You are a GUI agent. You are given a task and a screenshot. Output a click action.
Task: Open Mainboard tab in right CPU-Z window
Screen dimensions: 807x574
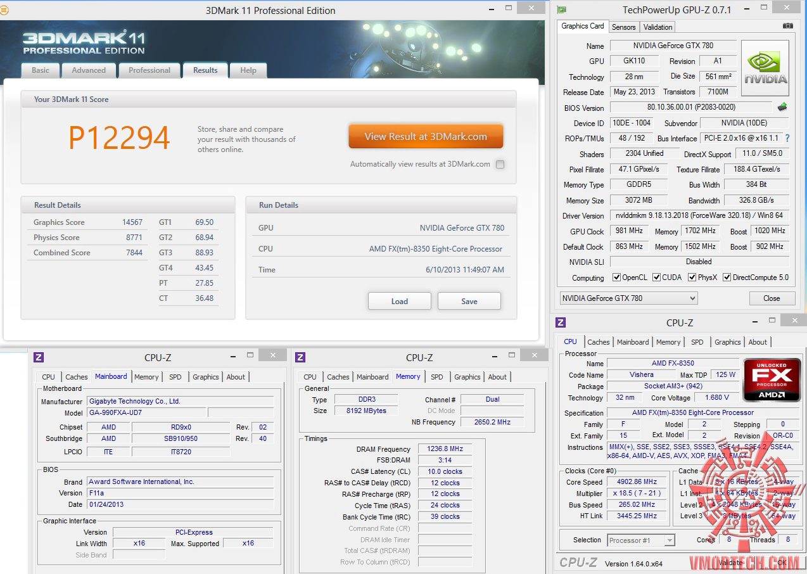click(633, 342)
